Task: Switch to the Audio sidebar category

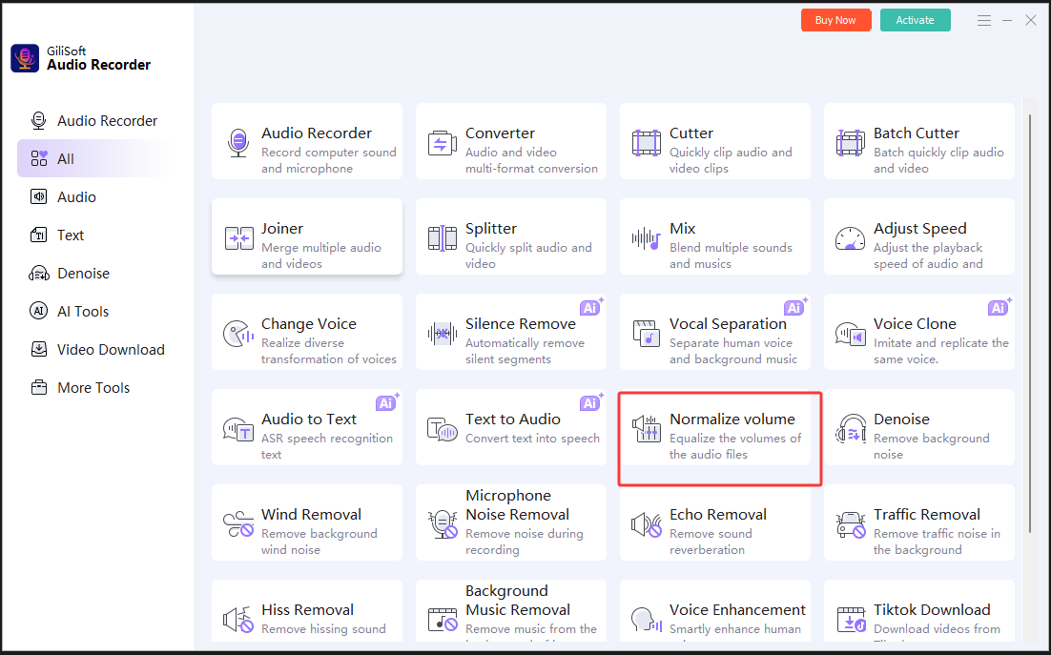Action: click(x=93, y=197)
